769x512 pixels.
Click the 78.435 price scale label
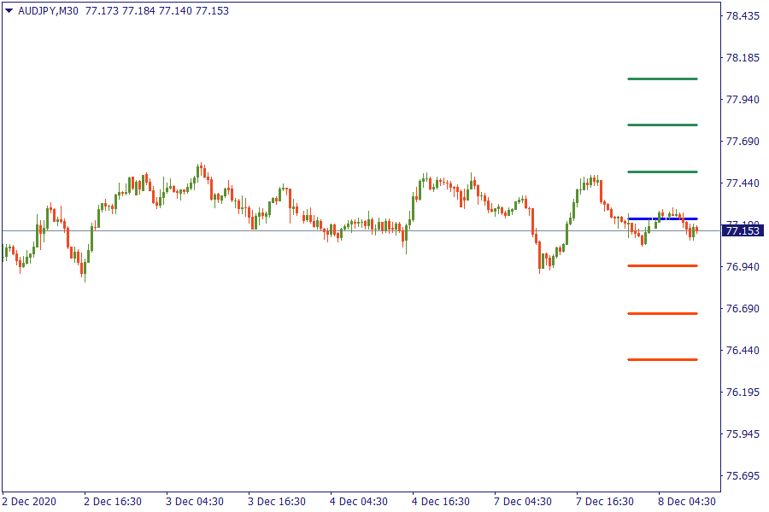pos(743,16)
